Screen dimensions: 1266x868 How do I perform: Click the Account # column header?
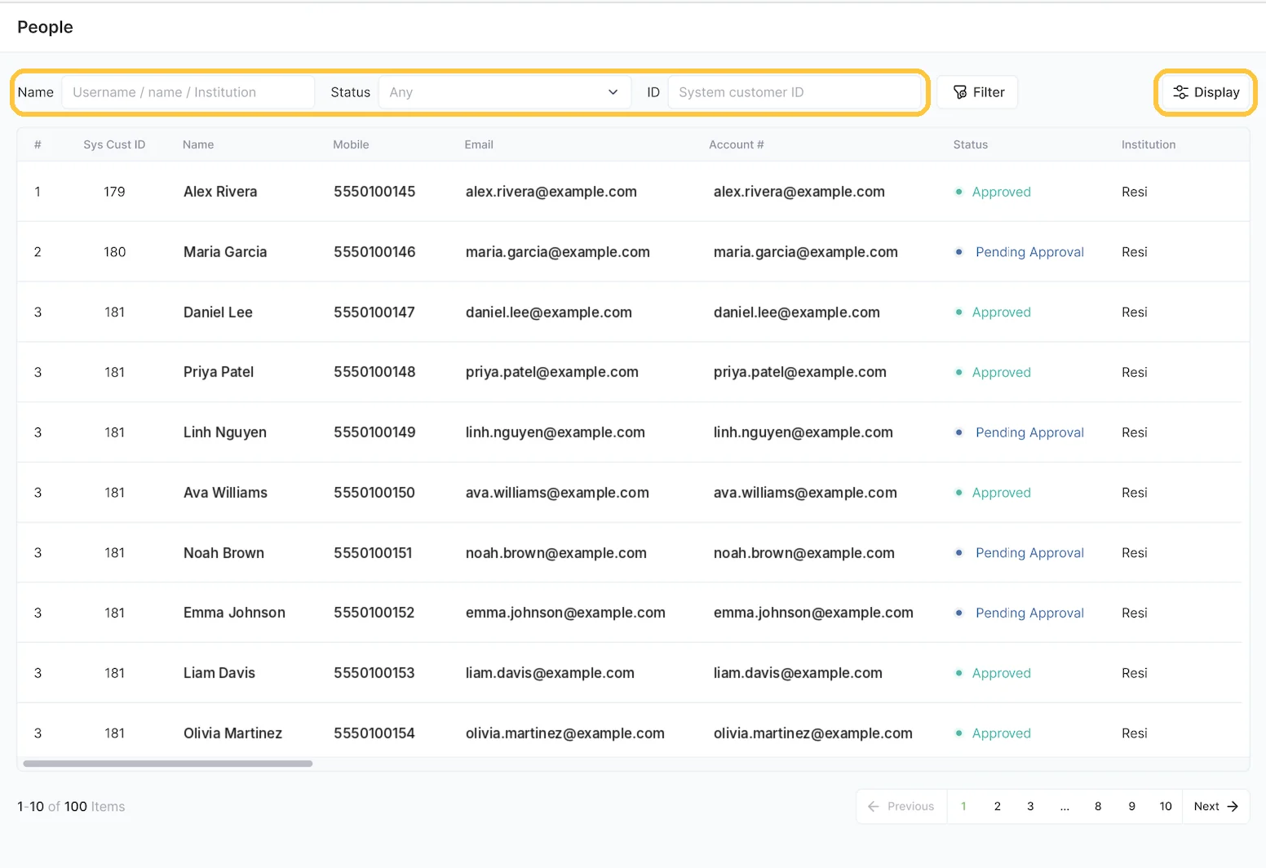click(737, 144)
